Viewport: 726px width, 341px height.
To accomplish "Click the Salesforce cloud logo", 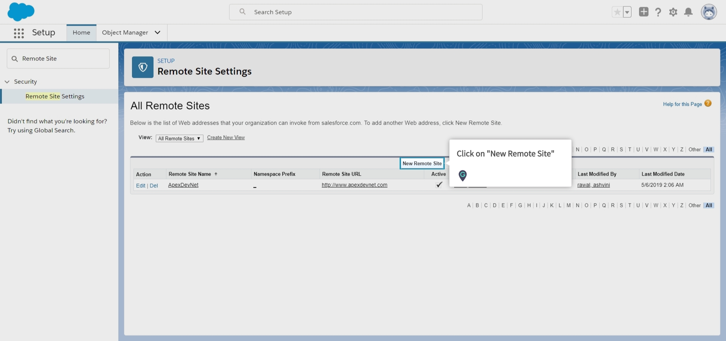I will pyautogui.click(x=21, y=12).
